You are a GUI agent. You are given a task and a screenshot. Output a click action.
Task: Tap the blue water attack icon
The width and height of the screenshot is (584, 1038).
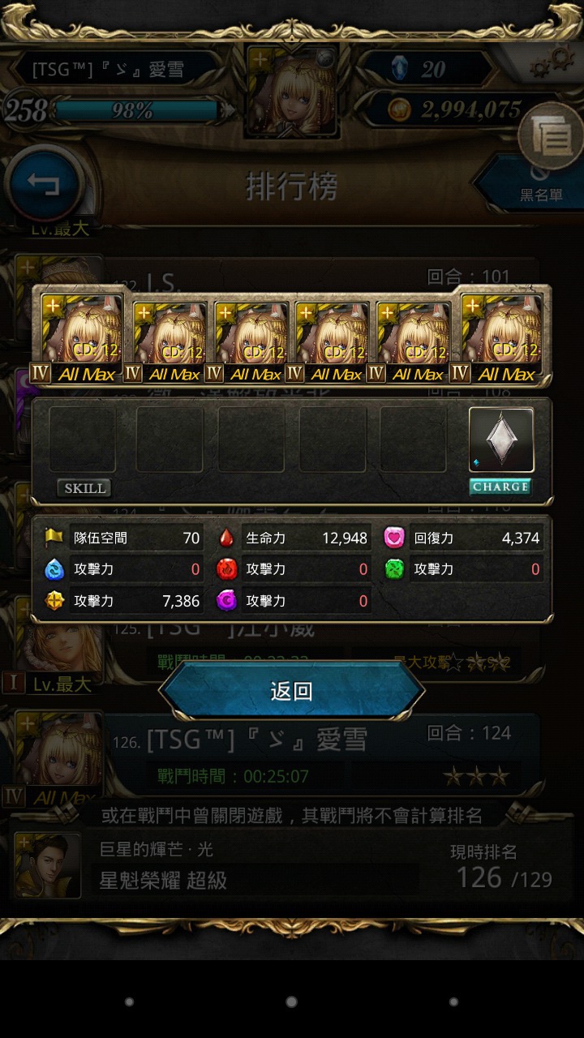(x=54, y=569)
